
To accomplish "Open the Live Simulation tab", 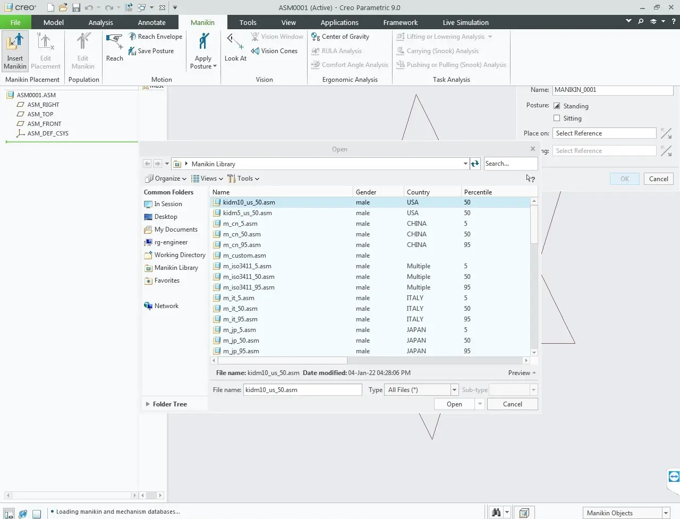I will (465, 22).
